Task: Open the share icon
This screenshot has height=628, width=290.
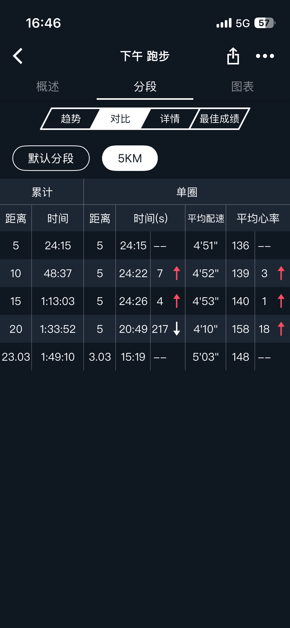Action: tap(233, 56)
